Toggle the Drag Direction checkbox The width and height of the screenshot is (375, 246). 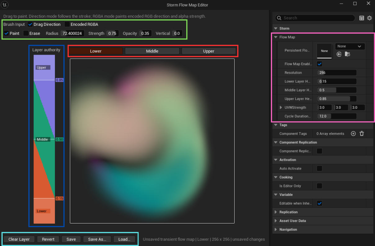[x=30, y=24]
